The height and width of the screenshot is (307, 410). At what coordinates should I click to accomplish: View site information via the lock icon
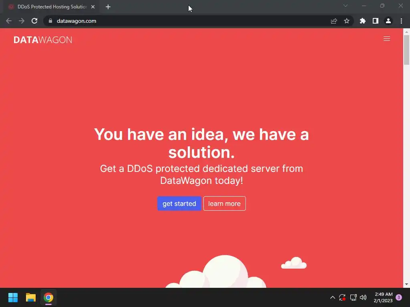pyautogui.click(x=50, y=21)
